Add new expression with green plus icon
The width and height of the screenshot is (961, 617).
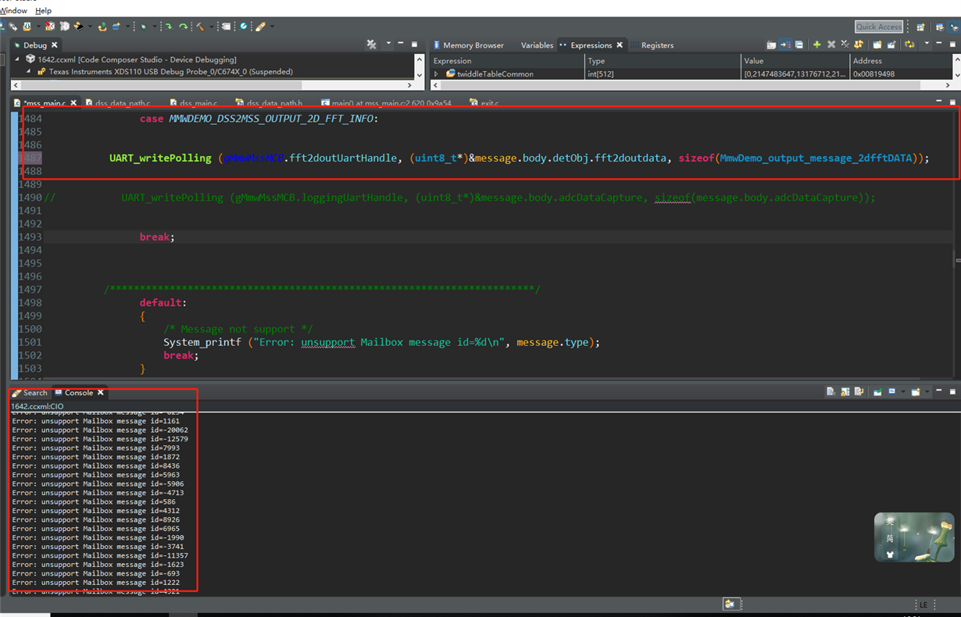tap(816, 45)
